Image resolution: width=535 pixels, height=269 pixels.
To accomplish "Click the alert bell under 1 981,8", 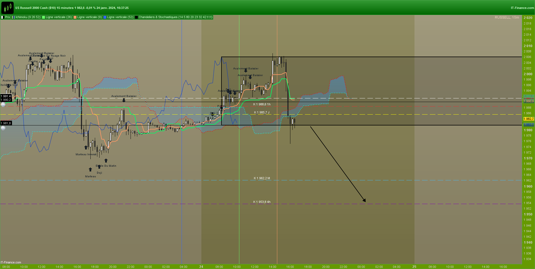I will [x=3, y=128].
